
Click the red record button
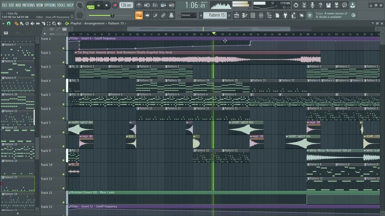pos(115,5)
